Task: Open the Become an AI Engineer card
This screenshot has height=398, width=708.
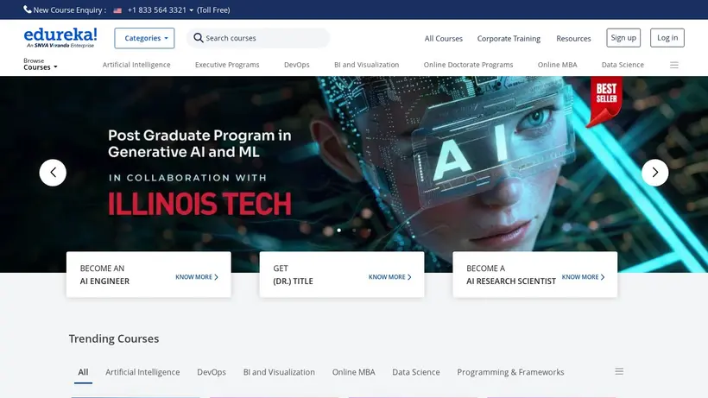Action: [149, 275]
